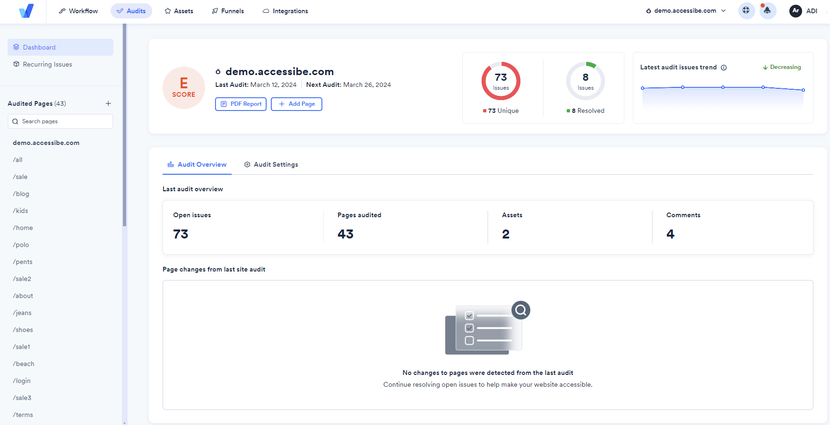
Task: Open the /polo page entry
Action: pos(21,245)
